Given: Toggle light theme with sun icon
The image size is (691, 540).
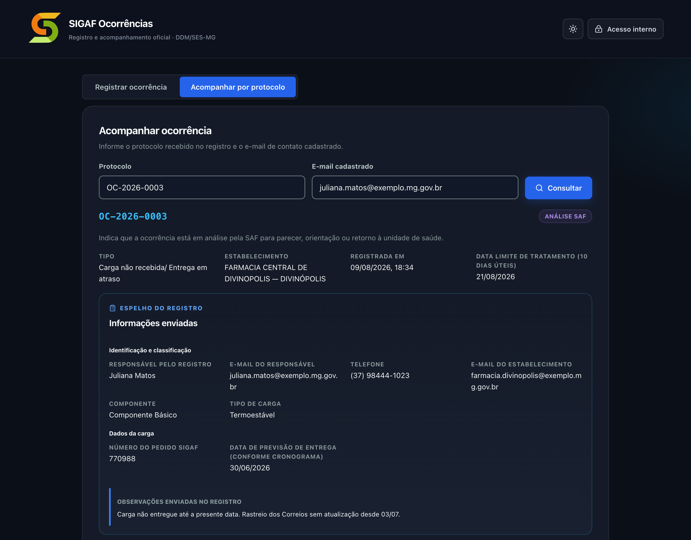Looking at the screenshot, I should pyautogui.click(x=573, y=29).
